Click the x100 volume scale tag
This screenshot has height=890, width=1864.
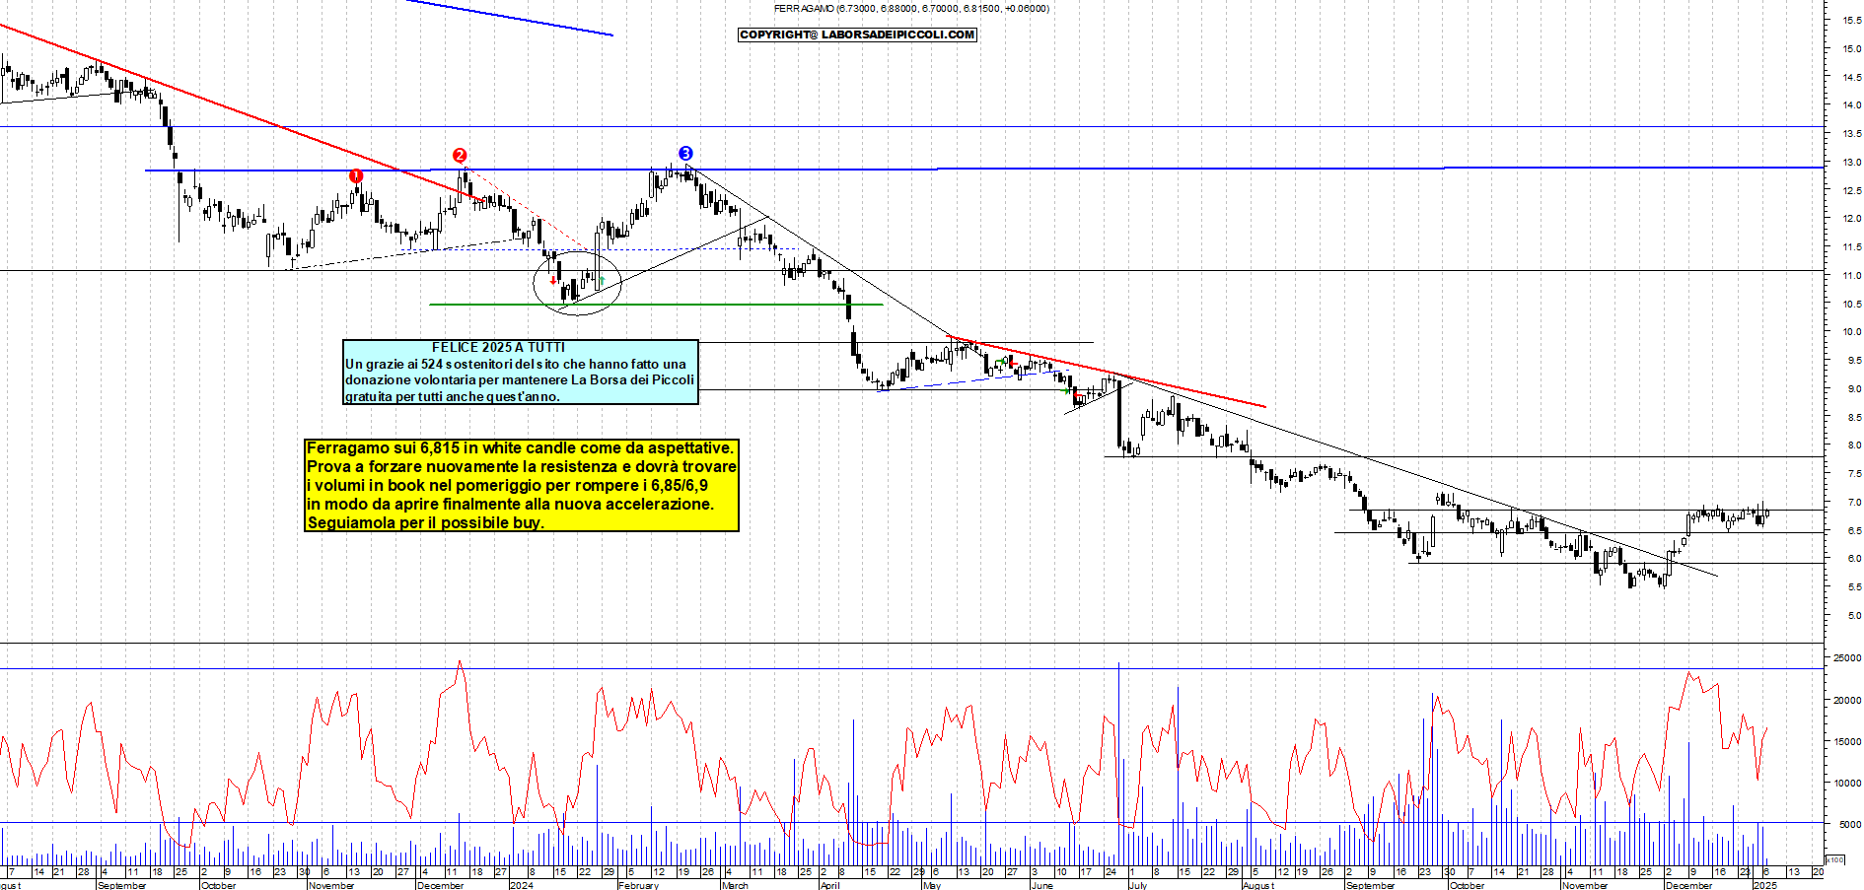click(x=1835, y=859)
